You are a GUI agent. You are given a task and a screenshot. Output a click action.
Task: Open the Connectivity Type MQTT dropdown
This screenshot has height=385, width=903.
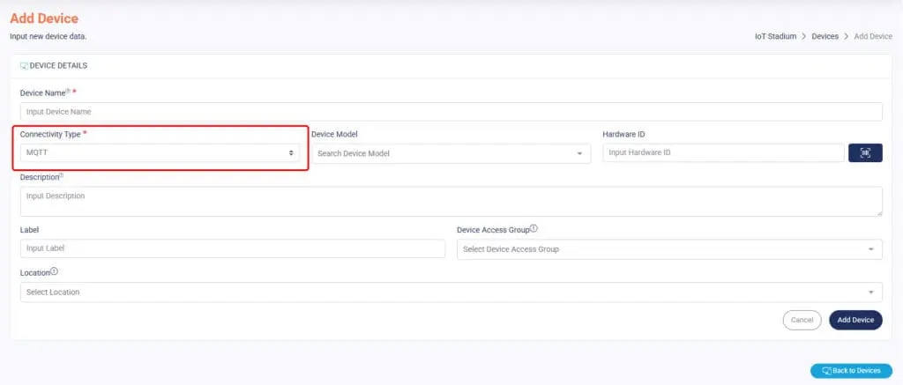coord(160,153)
